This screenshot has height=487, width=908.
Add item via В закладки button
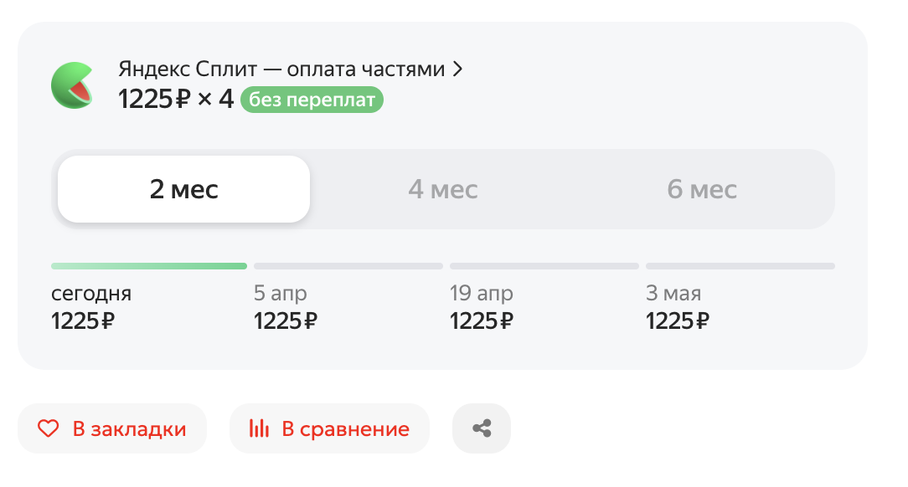(x=112, y=429)
